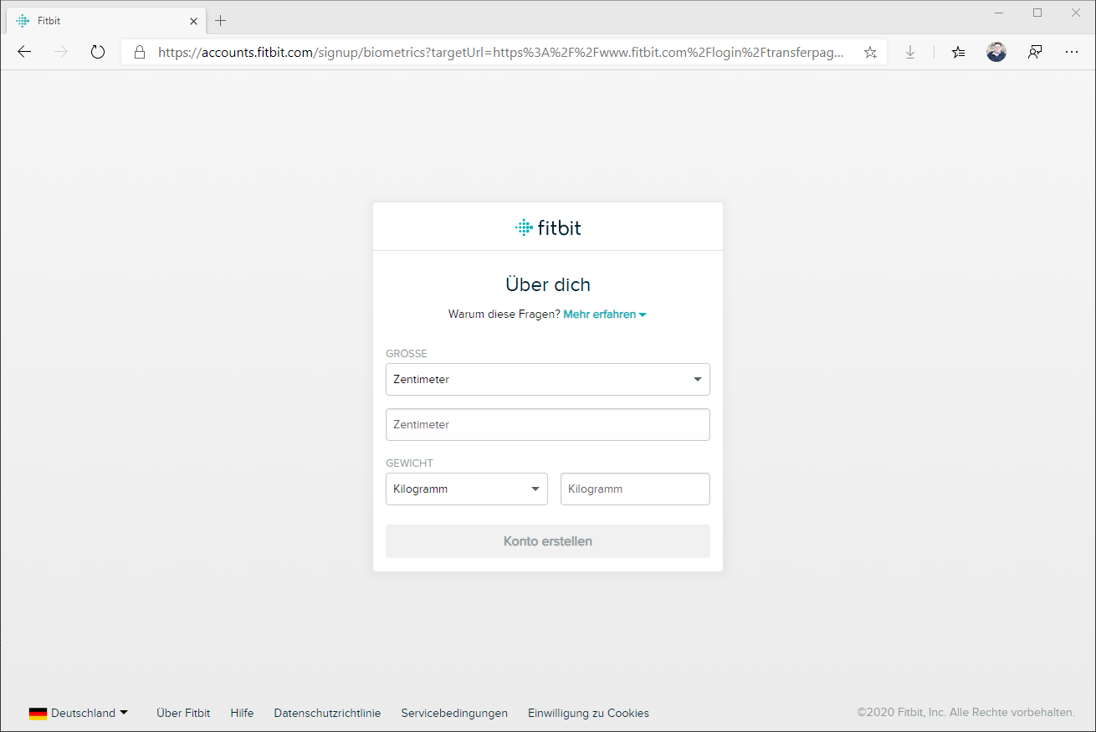The height and width of the screenshot is (732, 1096).
Task: Expand the 'Mehr erfahren' explanation
Action: [604, 315]
